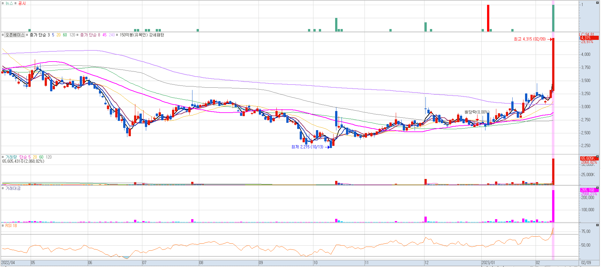Click the RSI 18 indicator title
The width and height of the screenshot is (601, 267).
(11, 226)
